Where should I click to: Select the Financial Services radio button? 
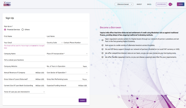tap(5, 29)
